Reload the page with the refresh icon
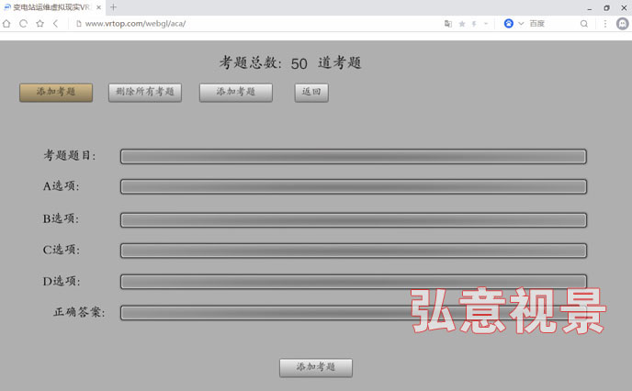Image resolution: width=632 pixels, height=391 pixels. [x=23, y=24]
